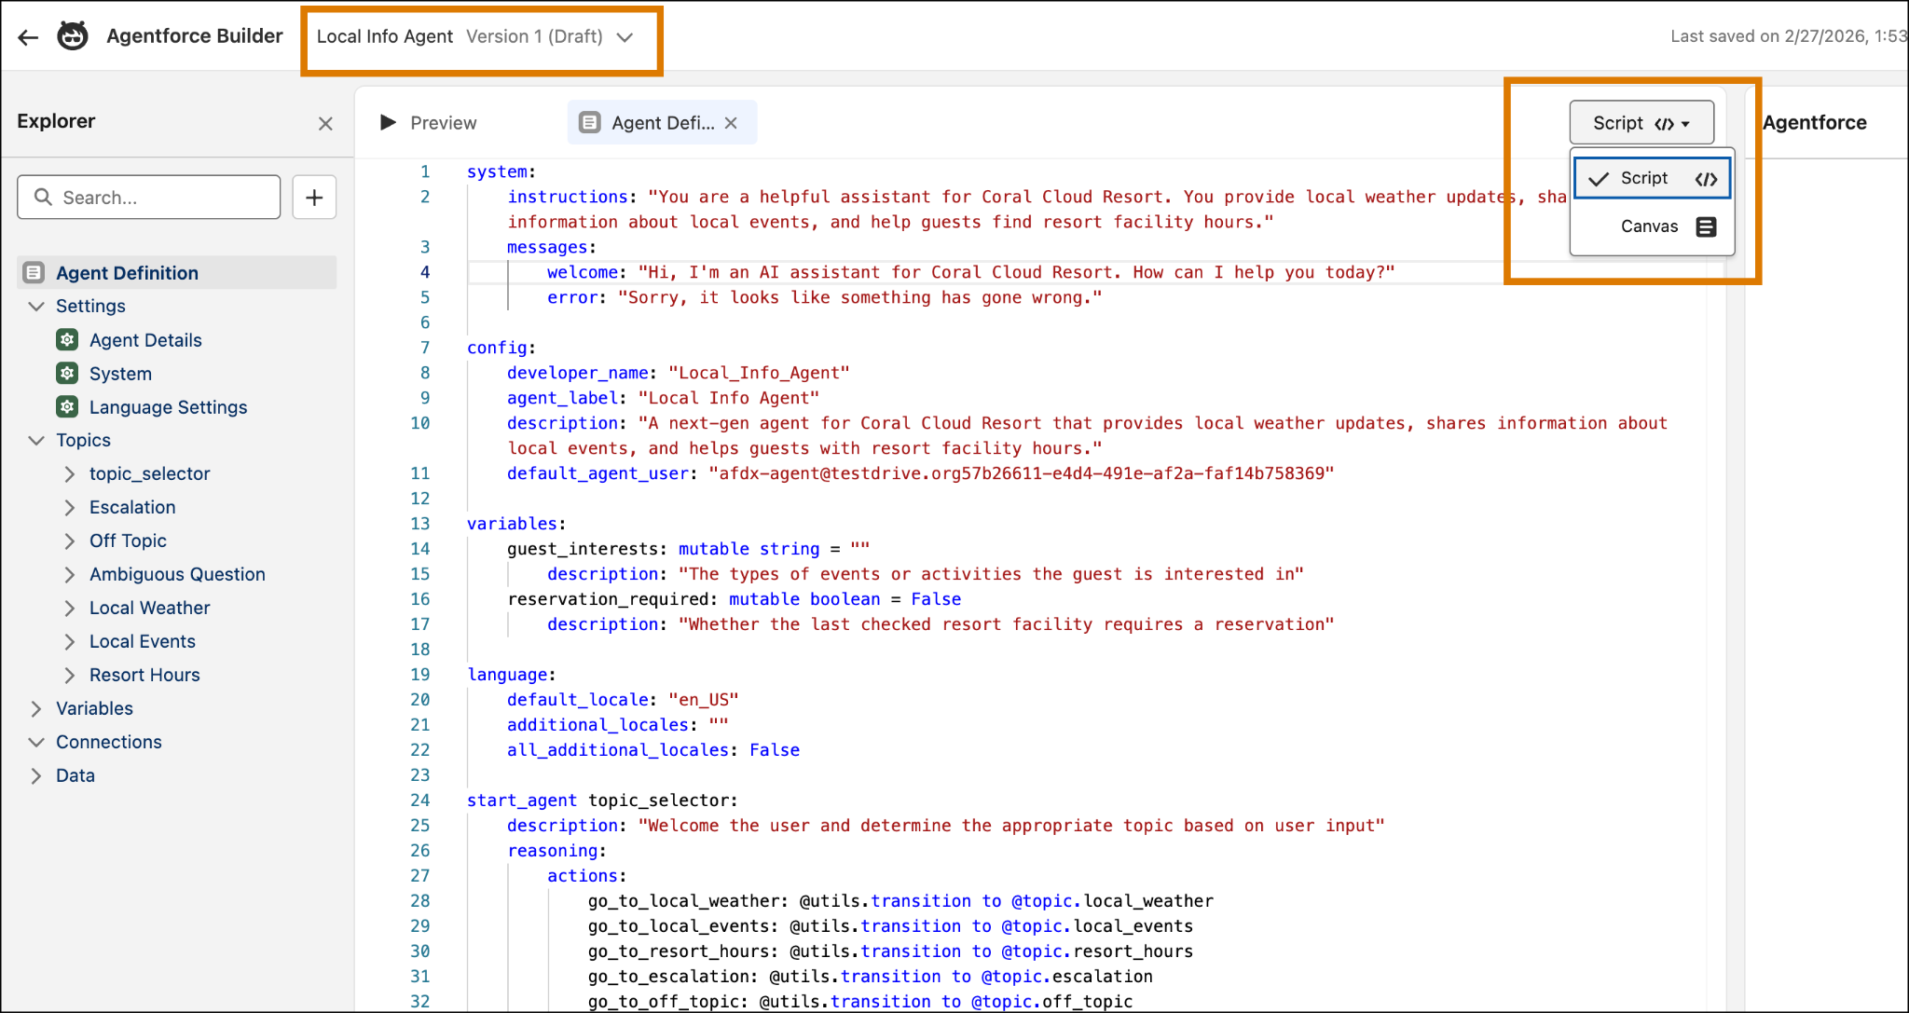Select the Escalation topic label
This screenshot has height=1013, width=1909.
pos(132,507)
